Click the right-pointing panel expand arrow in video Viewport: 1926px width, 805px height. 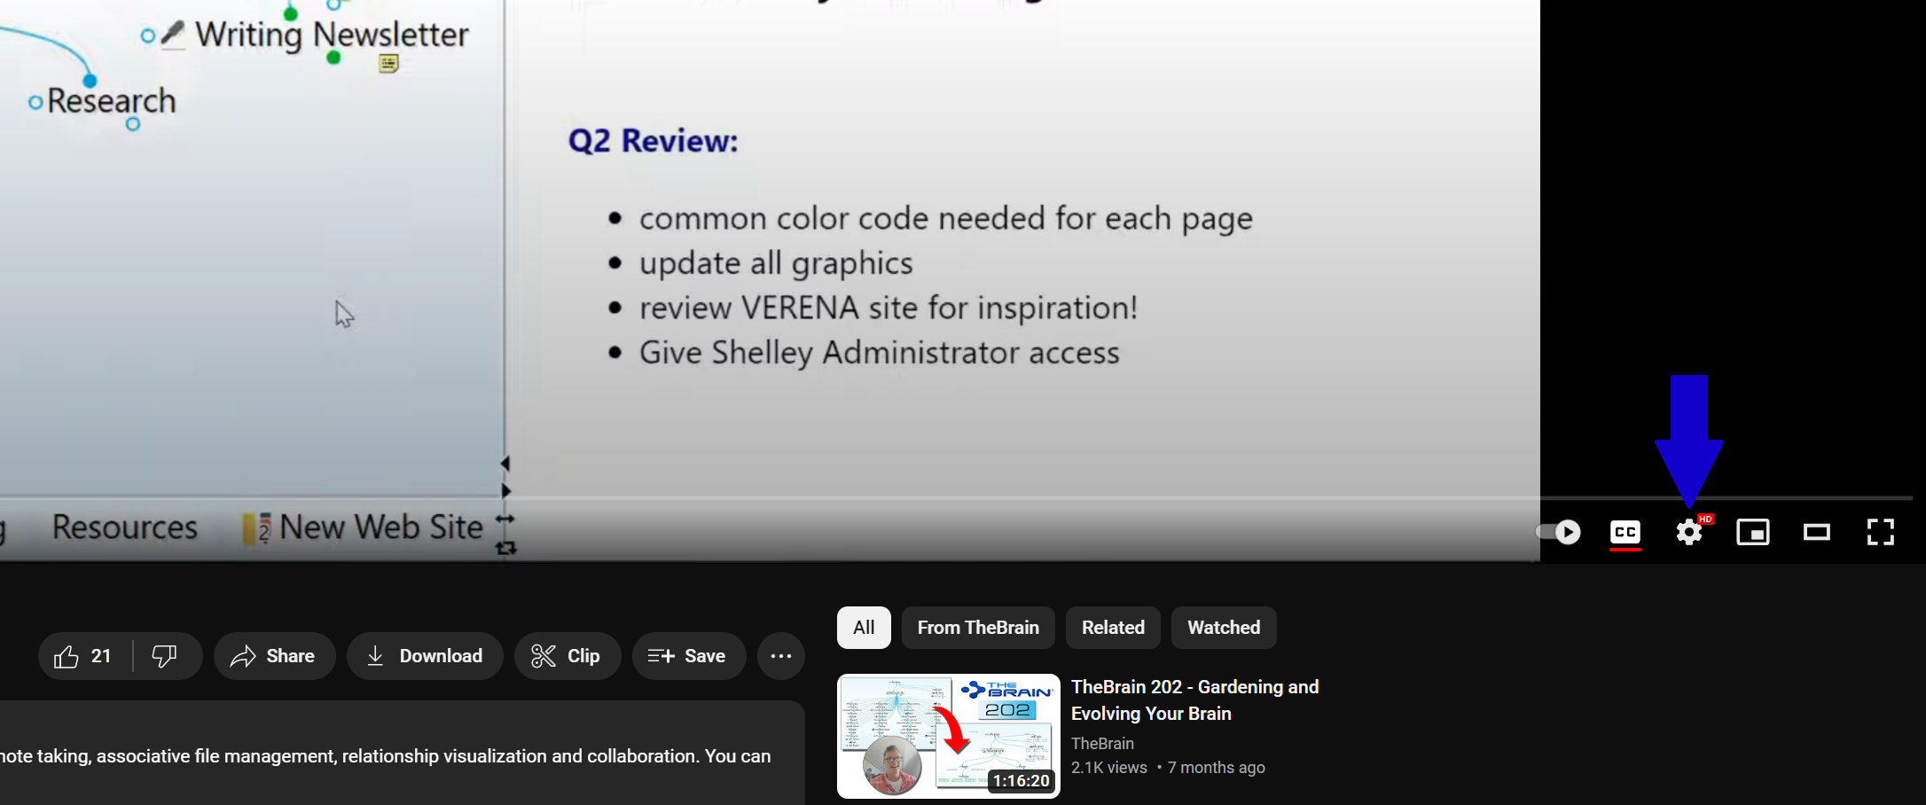pos(505,490)
